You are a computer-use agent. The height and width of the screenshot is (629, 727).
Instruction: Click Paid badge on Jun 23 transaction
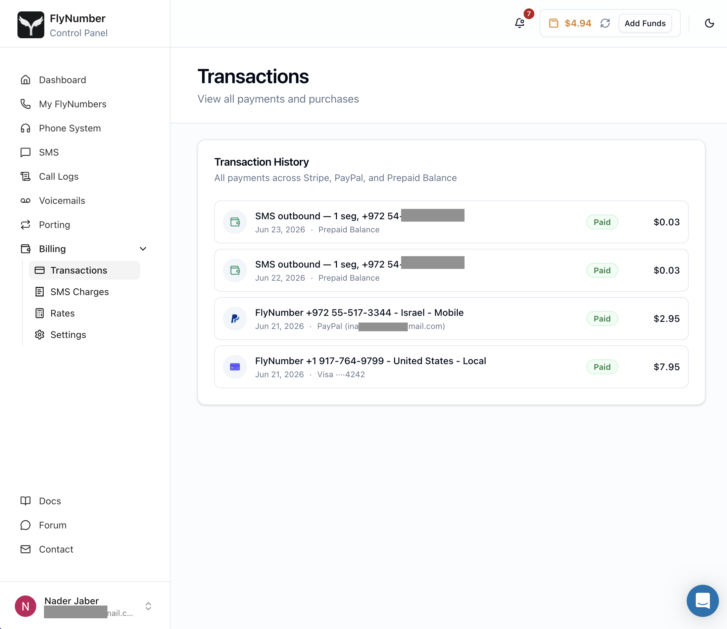[x=602, y=222]
